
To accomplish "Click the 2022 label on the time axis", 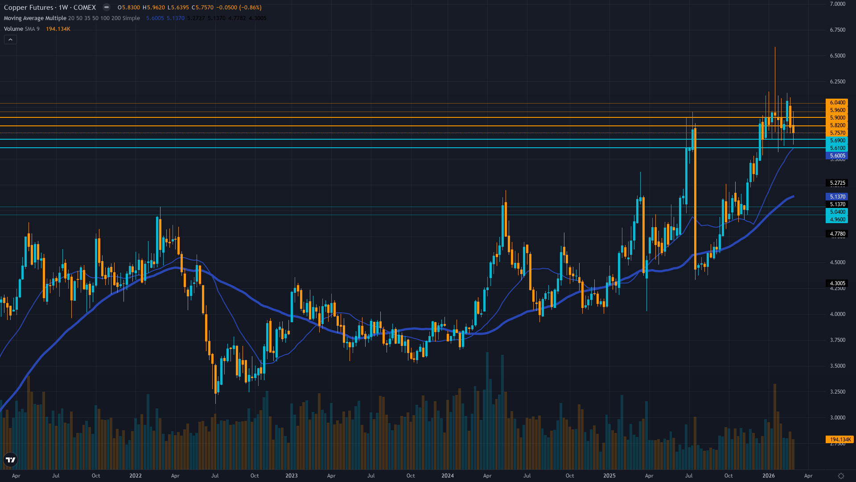I will [x=136, y=476].
